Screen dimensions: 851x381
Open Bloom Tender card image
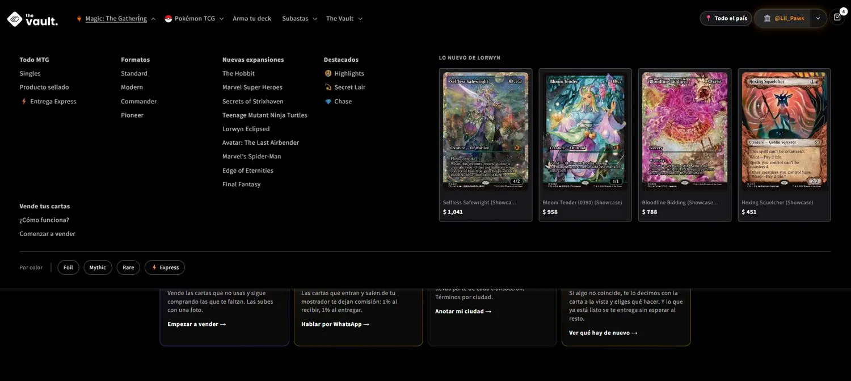585,132
